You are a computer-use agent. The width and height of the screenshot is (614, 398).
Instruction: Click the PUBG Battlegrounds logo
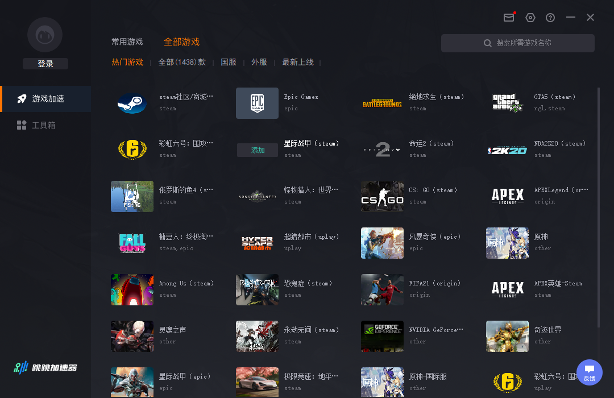382,103
